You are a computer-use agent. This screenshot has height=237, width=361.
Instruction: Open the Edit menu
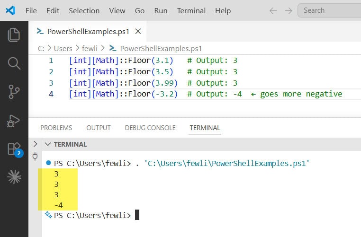pyautogui.click(x=53, y=10)
